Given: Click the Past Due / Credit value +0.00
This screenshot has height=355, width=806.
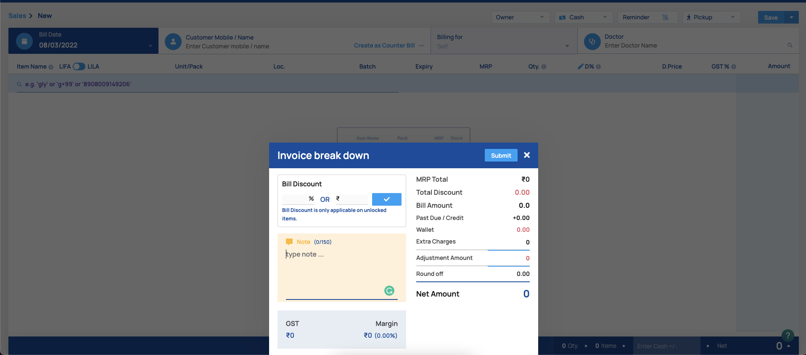Looking at the screenshot, I should pos(521,218).
